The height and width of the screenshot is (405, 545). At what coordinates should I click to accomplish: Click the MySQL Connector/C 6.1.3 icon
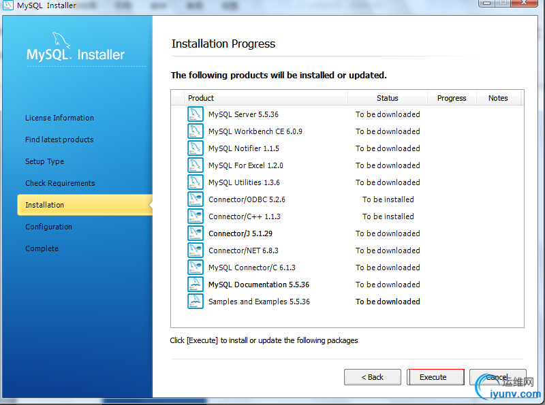click(196, 268)
